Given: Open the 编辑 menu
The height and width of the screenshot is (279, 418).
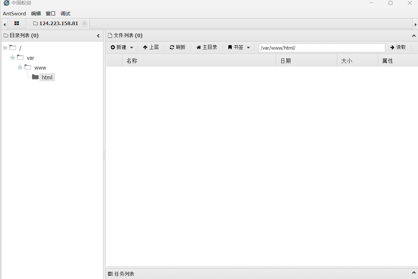Looking at the screenshot, I should point(36,14).
